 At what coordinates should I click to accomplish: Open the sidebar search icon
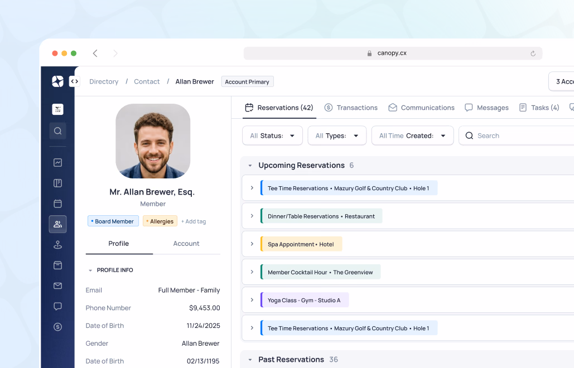pyautogui.click(x=57, y=131)
